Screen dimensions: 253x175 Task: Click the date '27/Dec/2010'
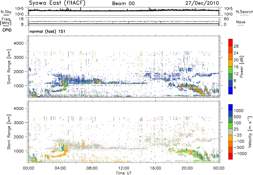pos(202,3)
